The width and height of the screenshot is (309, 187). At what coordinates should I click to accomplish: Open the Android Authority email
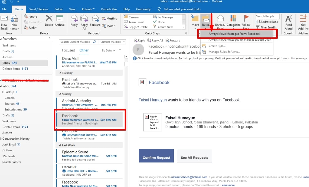click(x=89, y=104)
